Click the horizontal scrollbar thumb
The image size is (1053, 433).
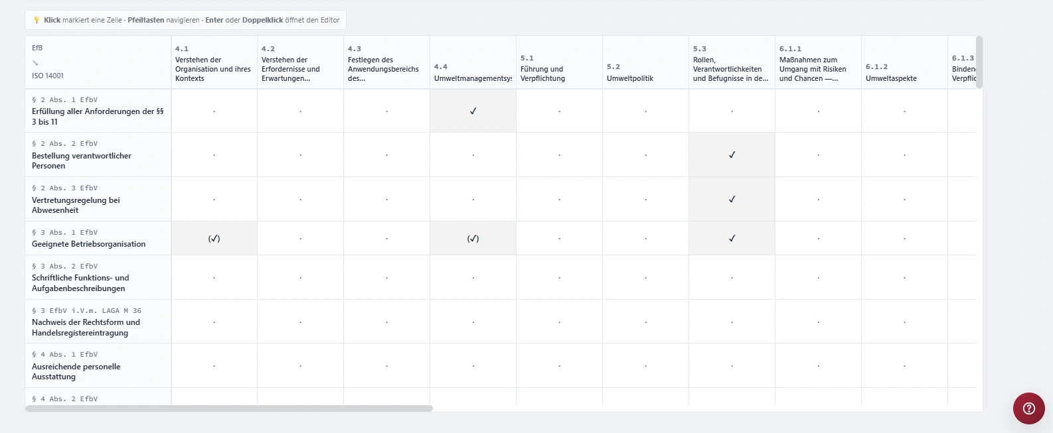pyautogui.click(x=229, y=408)
